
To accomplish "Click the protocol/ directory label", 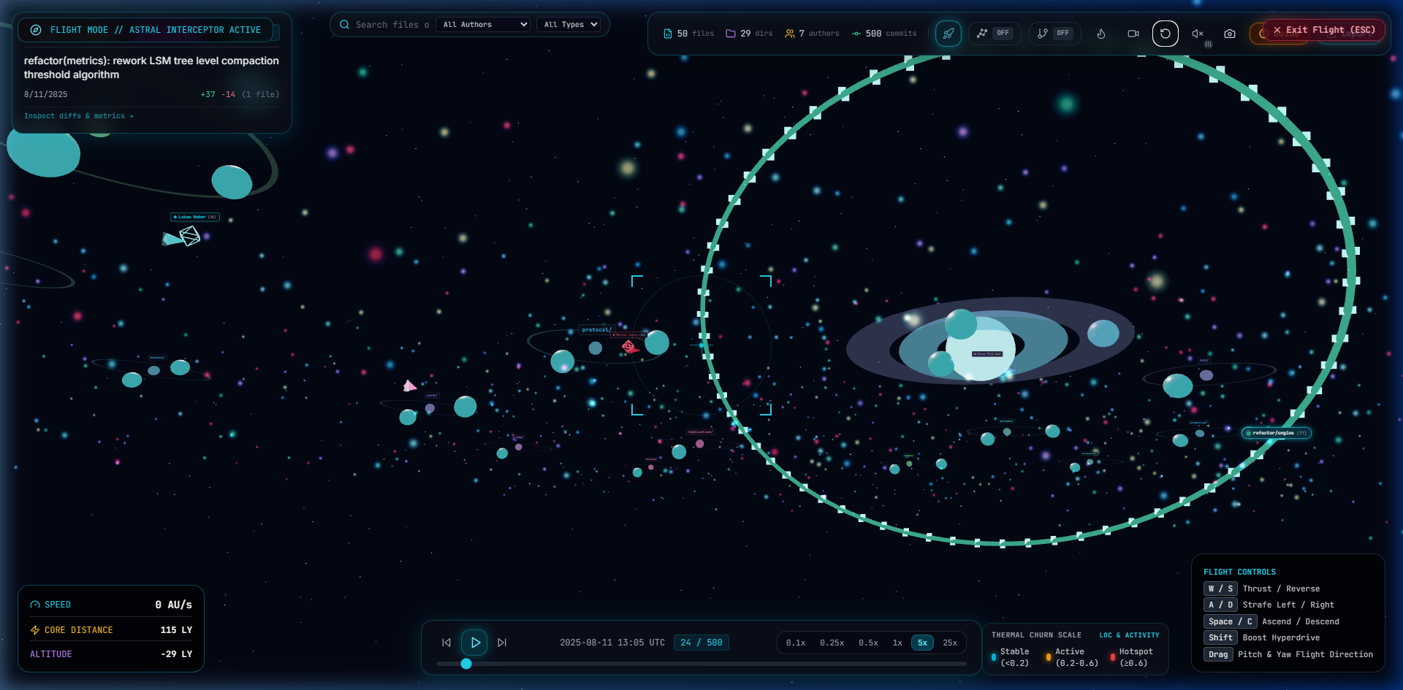I will [x=597, y=330].
